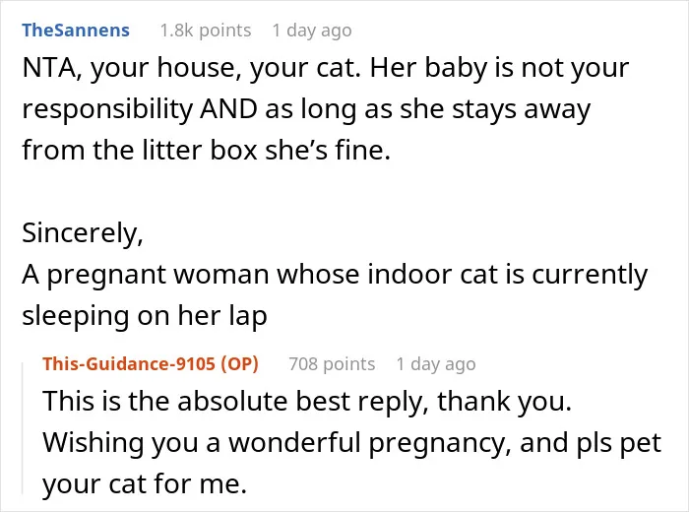The height and width of the screenshot is (512, 689).
Task: Click the word 'pregnancy' in OP reply
Action: coord(439,443)
